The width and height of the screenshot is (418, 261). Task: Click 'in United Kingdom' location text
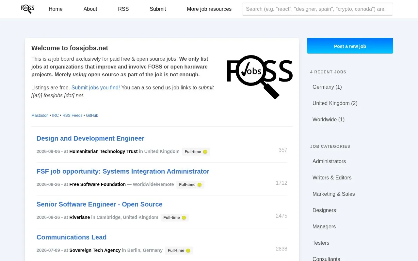(x=159, y=151)
